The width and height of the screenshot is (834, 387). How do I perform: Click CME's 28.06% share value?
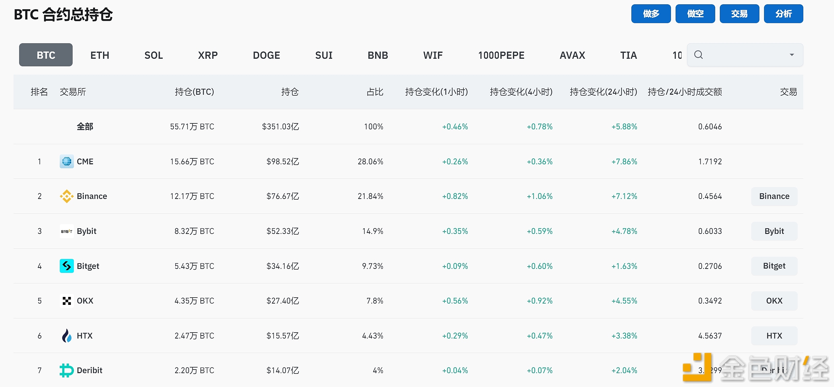click(371, 161)
